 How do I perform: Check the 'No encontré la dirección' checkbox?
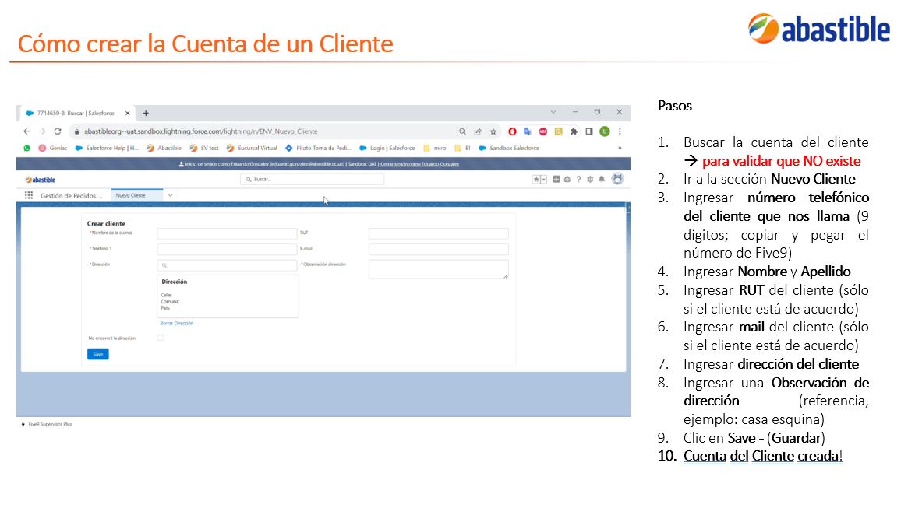click(161, 338)
